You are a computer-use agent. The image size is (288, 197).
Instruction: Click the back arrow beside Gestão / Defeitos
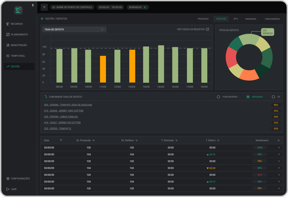(x=42, y=19)
